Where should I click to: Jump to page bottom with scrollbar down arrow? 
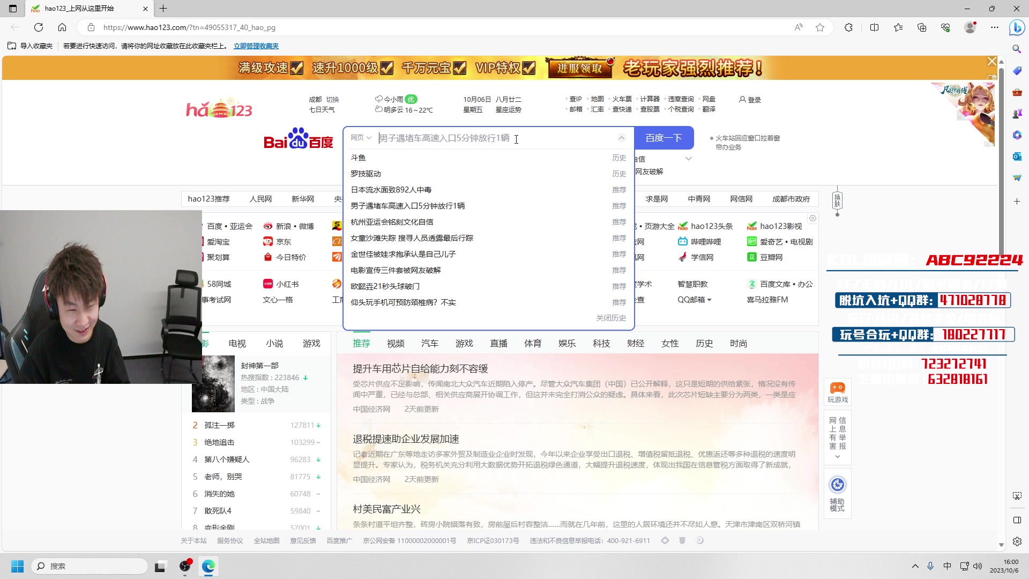click(1001, 545)
